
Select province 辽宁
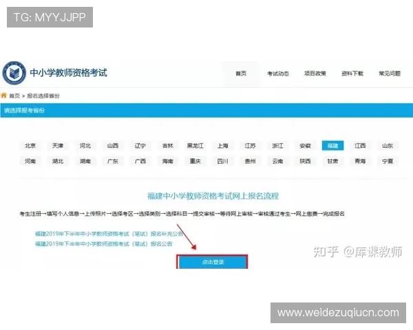(140, 146)
